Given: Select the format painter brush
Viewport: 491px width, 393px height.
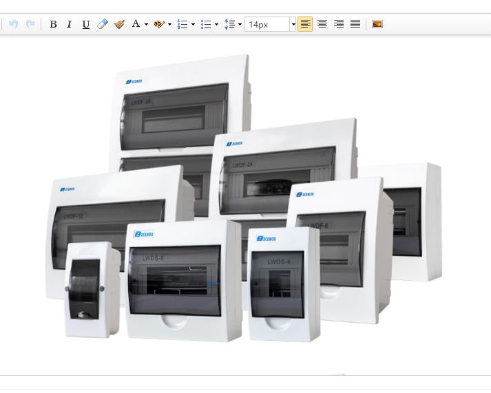Looking at the screenshot, I should (x=119, y=24).
